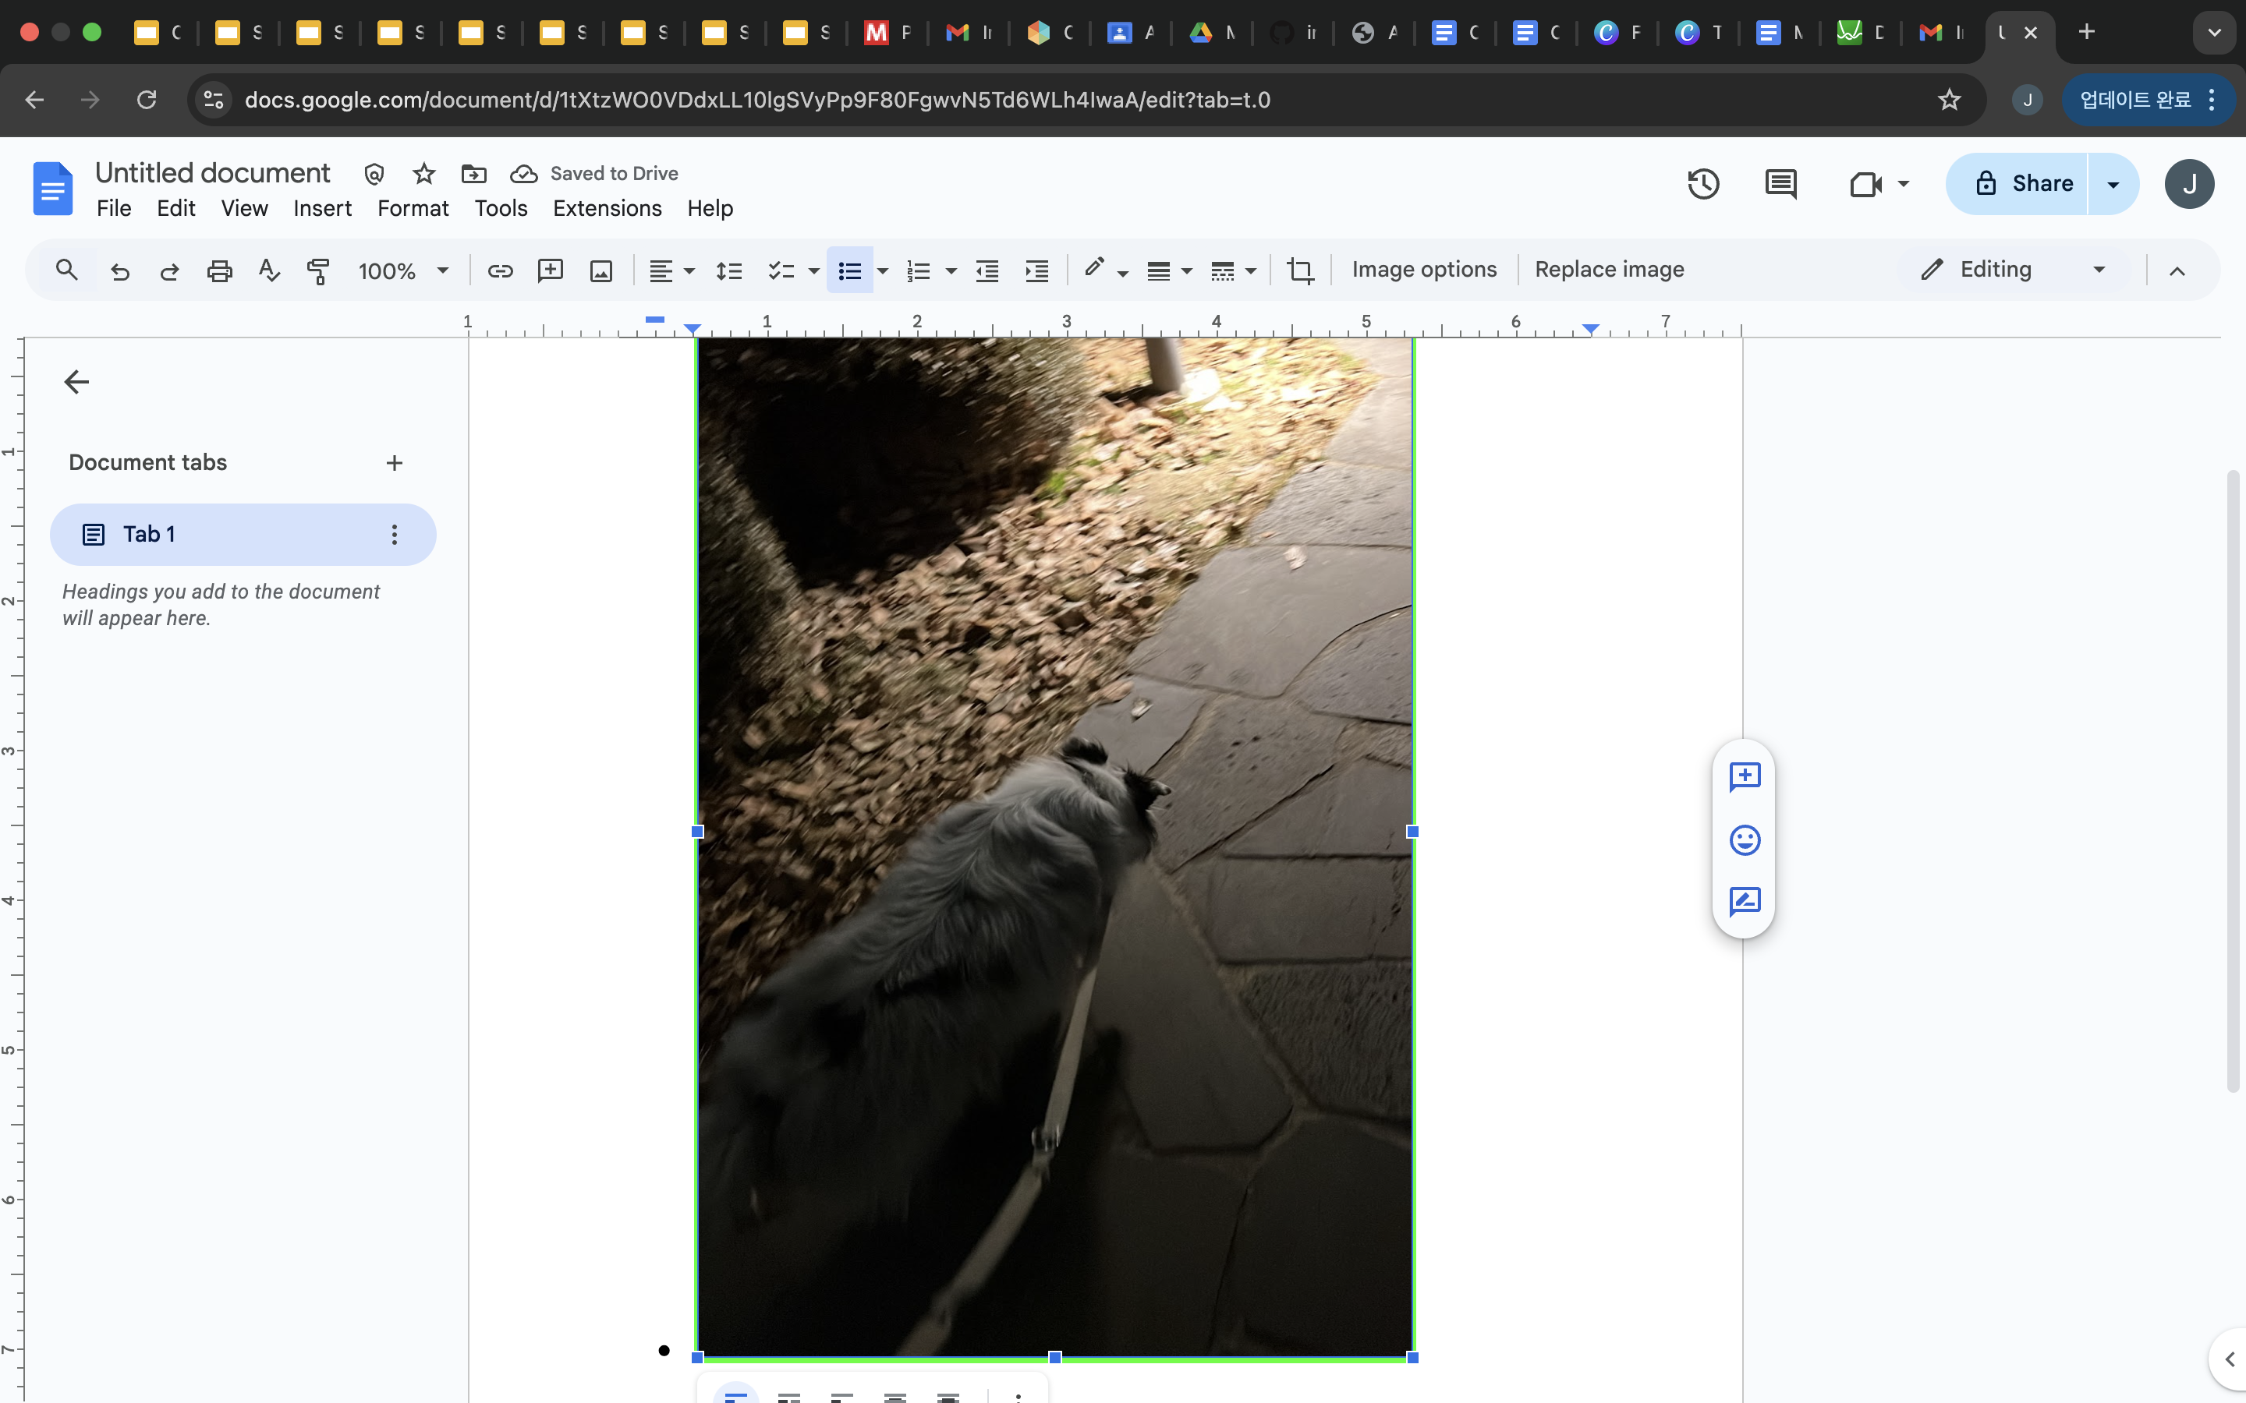Star the Untitled document

click(424, 174)
